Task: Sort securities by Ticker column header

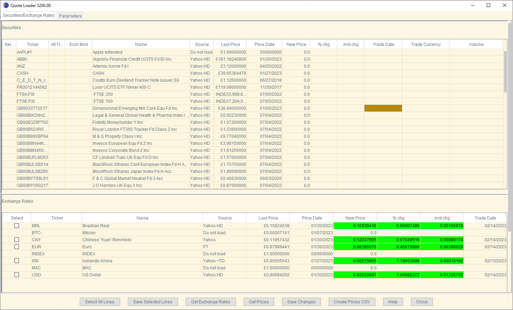Action: [33, 45]
